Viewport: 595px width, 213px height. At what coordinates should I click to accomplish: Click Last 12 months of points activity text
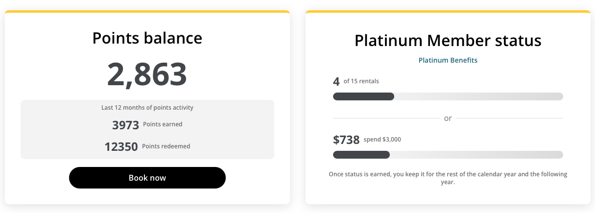[x=147, y=107]
